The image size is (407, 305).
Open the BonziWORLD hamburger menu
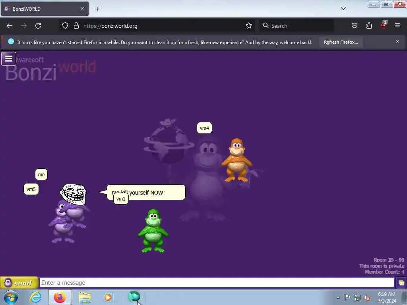[9, 59]
